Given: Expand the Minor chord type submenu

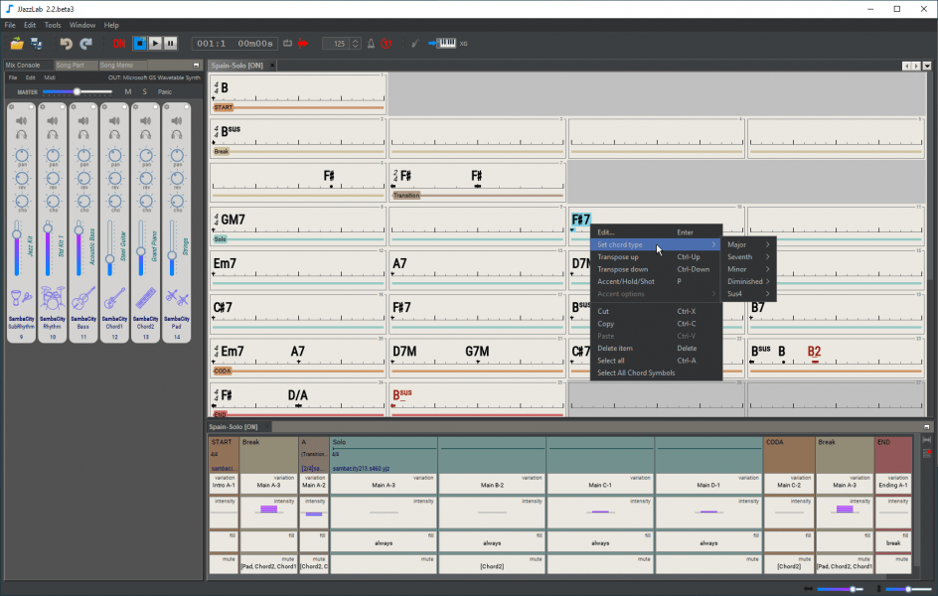Looking at the screenshot, I should 748,269.
